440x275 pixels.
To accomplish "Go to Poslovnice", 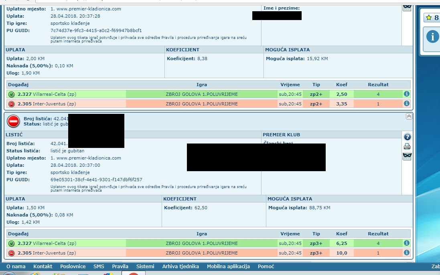I will (73, 266).
